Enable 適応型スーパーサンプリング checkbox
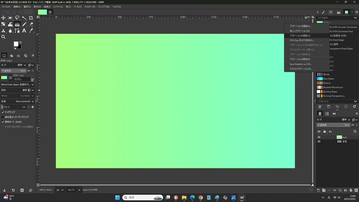 3,117
